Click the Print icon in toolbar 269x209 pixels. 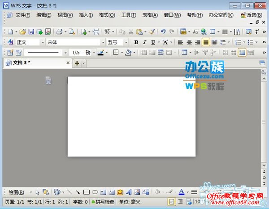59,32
